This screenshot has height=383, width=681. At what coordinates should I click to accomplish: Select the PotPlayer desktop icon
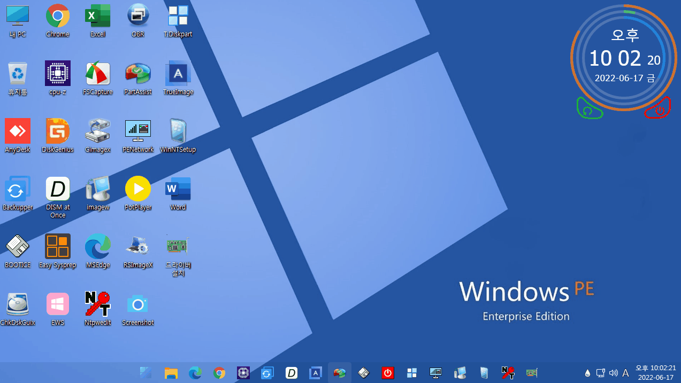pos(138,193)
